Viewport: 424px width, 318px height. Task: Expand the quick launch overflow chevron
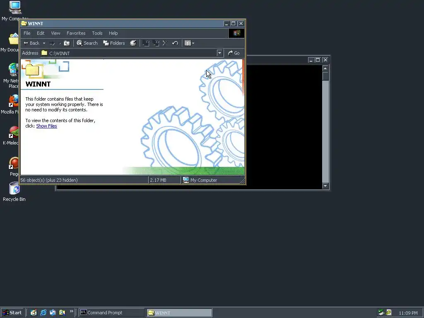click(71, 311)
